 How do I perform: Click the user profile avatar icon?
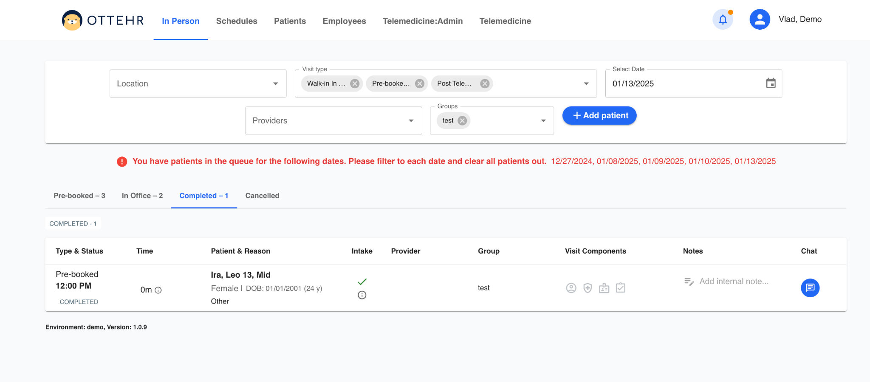click(760, 20)
